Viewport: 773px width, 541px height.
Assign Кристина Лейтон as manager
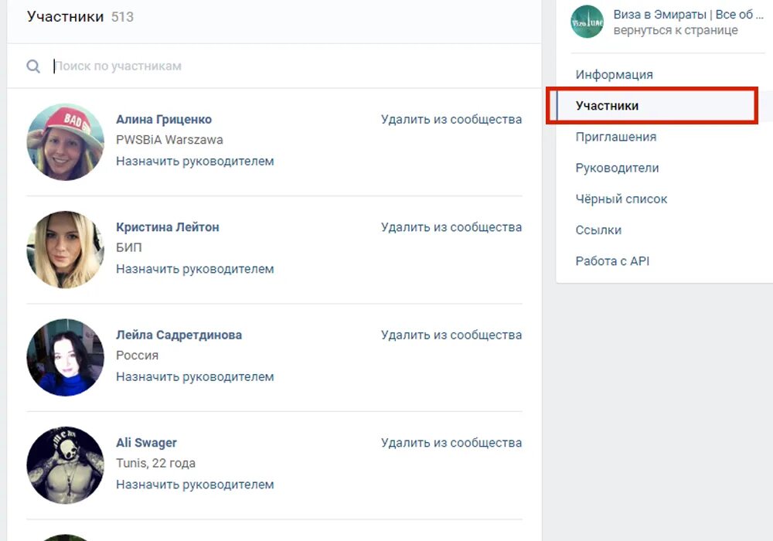pos(195,269)
